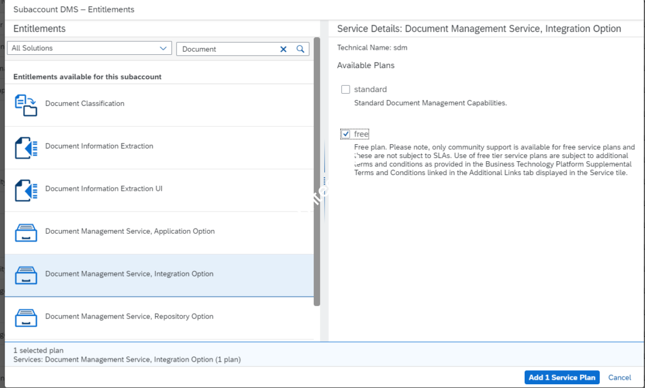Click the Application Option drawer icon

(26, 233)
